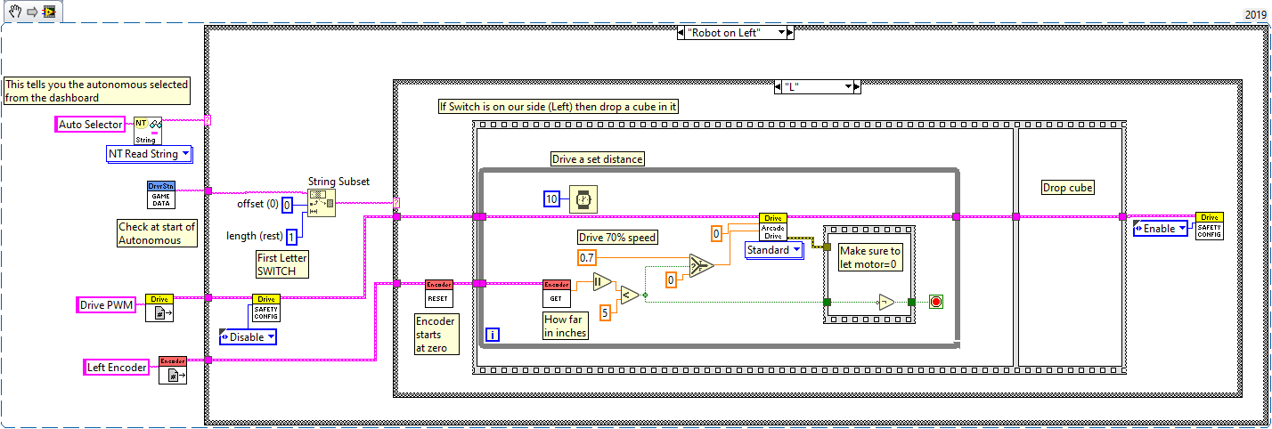The width and height of the screenshot is (1272, 429).
Task: Click the yellow highlight execution toolbar icon
Action: click(48, 11)
